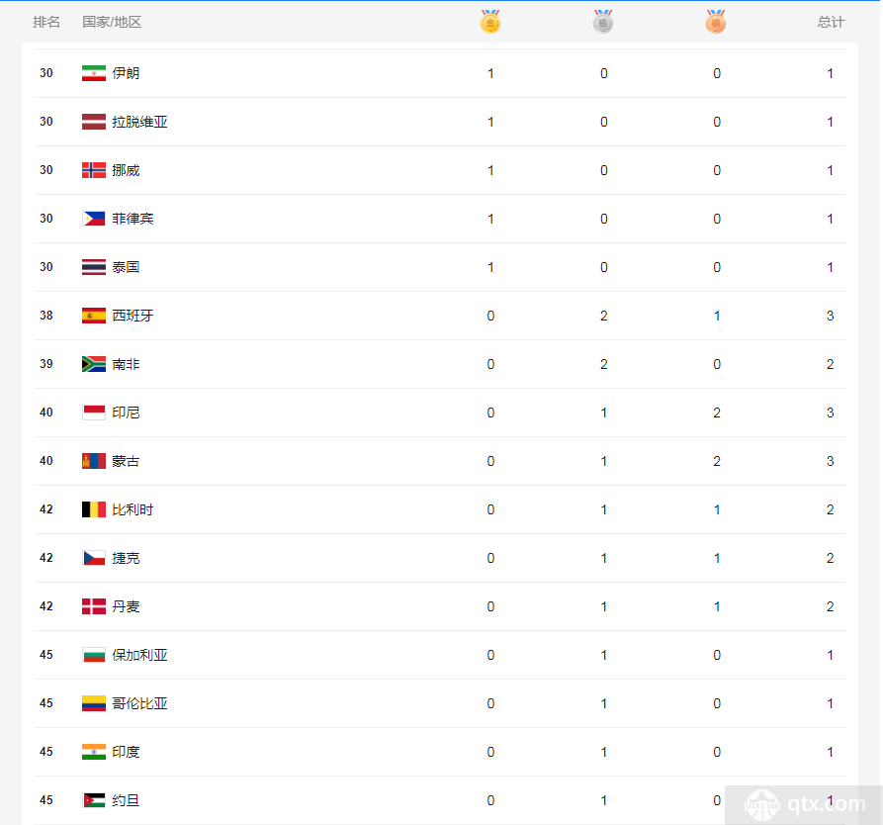Click the Jordan flag icon
Viewport: 883px width, 825px height.
click(94, 800)
